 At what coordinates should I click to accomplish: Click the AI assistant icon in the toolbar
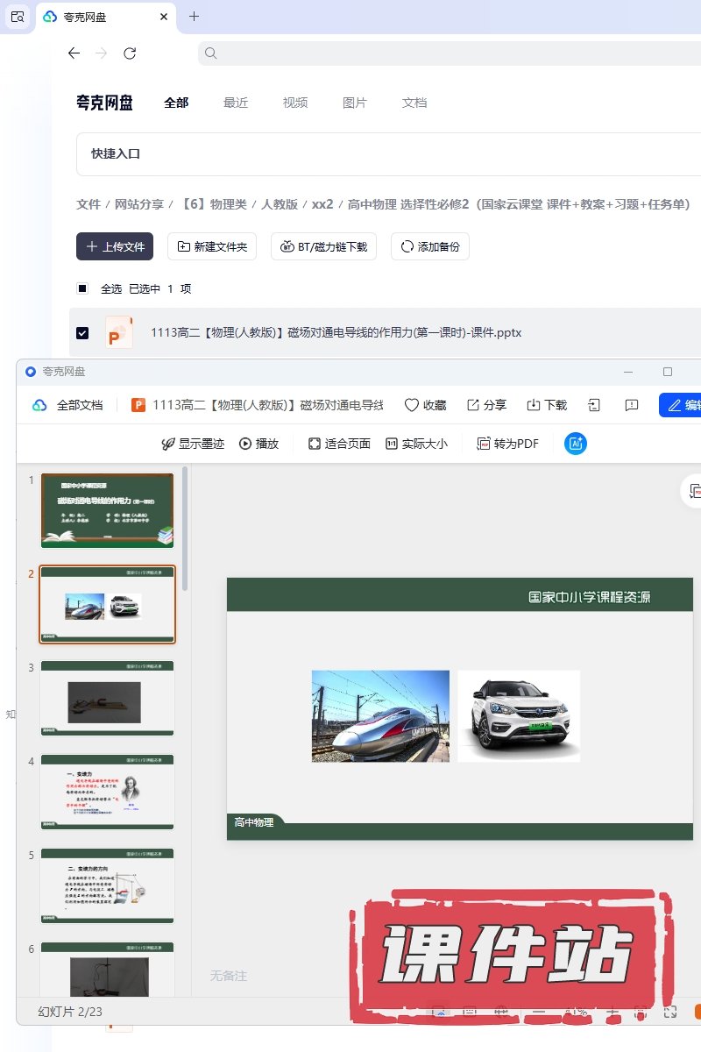576,444
